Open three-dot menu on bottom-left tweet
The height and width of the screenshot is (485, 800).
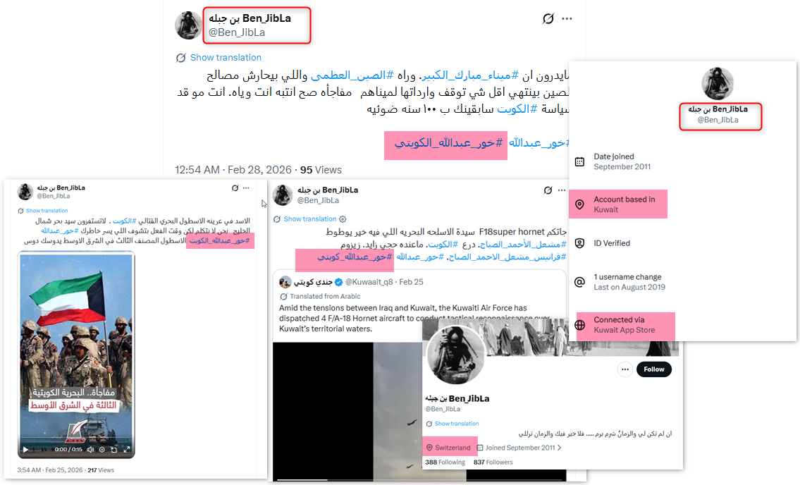click(246, 188)
